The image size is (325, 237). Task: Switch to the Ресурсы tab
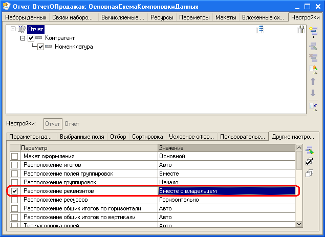162,17
